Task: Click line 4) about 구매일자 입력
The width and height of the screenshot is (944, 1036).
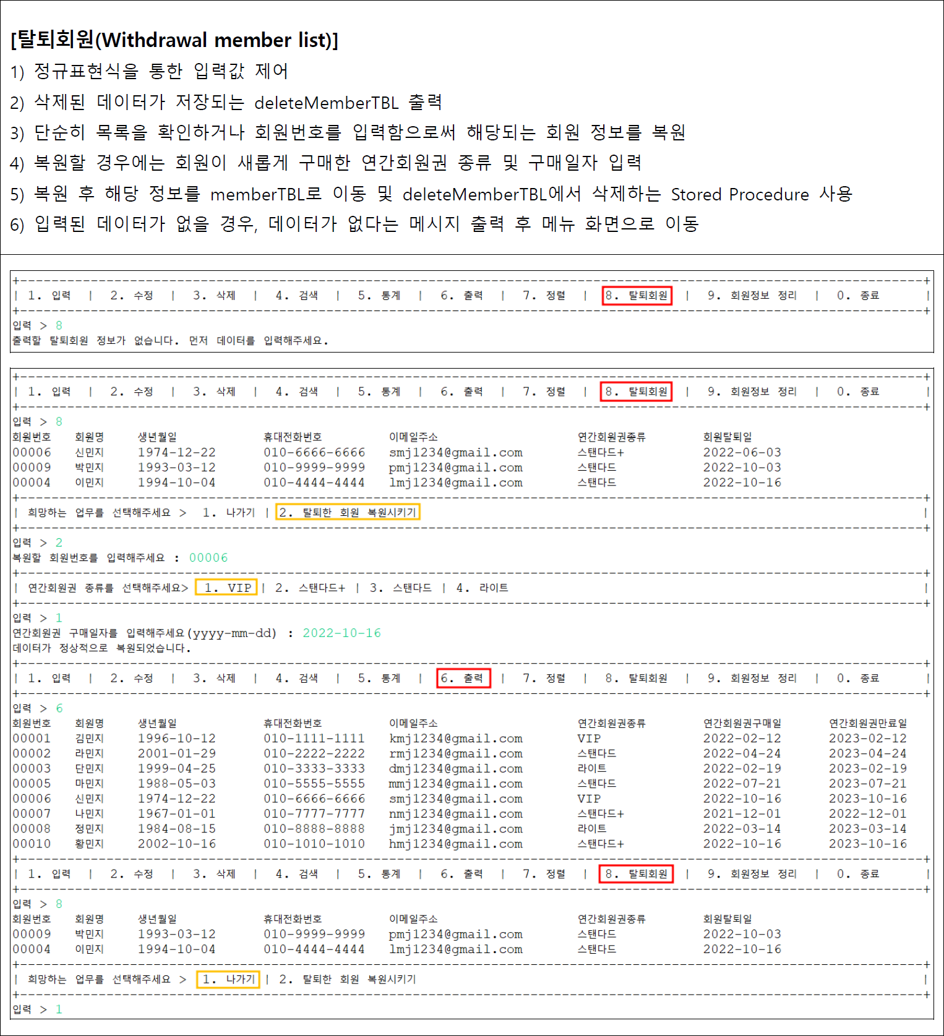Action: click(x=326, y=163)
